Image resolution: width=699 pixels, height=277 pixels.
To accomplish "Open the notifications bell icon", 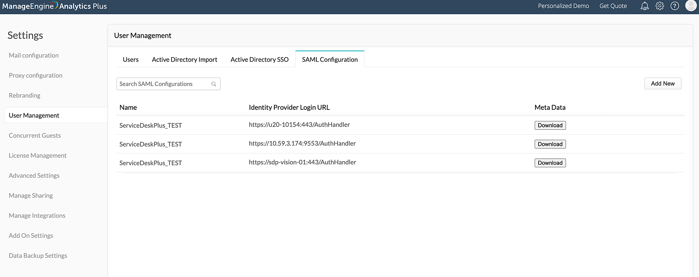I will tap(644, 6).
